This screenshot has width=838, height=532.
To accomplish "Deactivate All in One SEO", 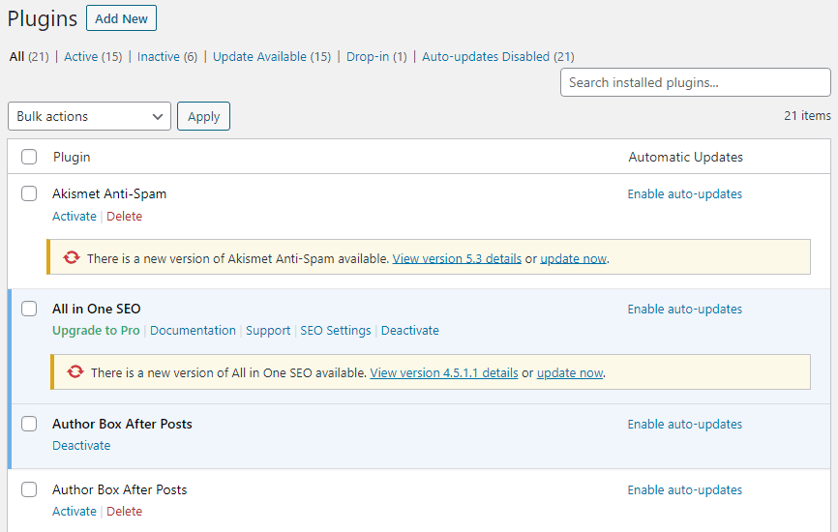I will pos(410,331).
